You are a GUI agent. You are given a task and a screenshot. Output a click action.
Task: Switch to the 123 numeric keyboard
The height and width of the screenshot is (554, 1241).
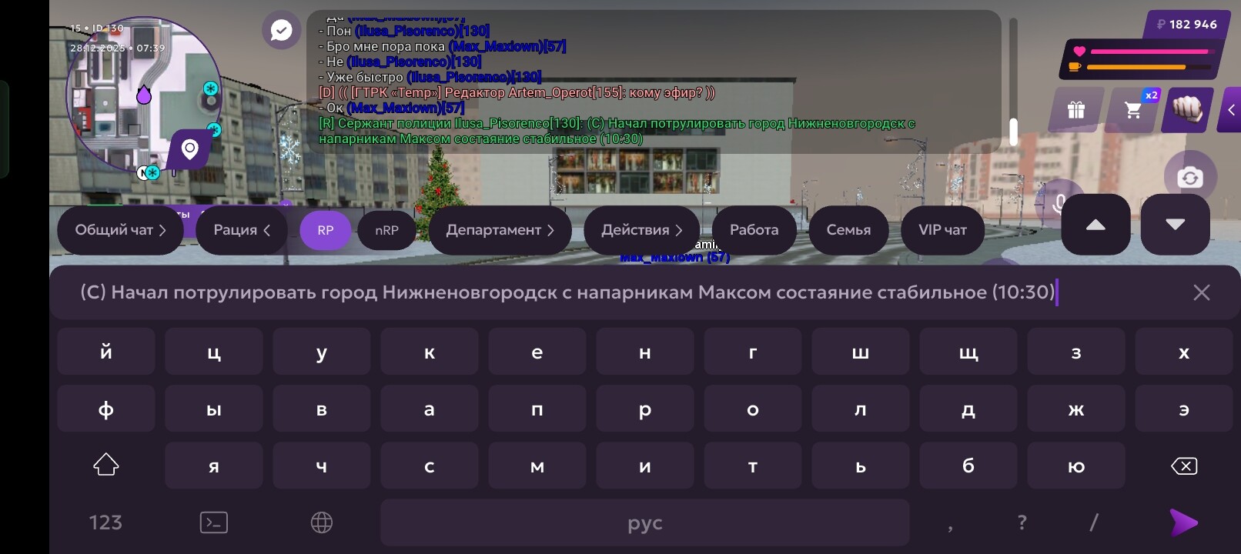(105, 522)
